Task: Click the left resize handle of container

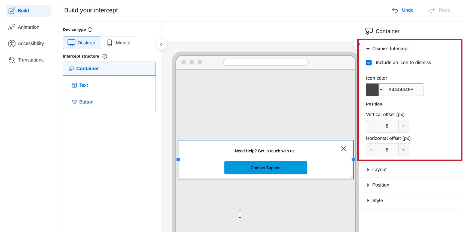Action: pyautogui.click(x=178, y=160)
